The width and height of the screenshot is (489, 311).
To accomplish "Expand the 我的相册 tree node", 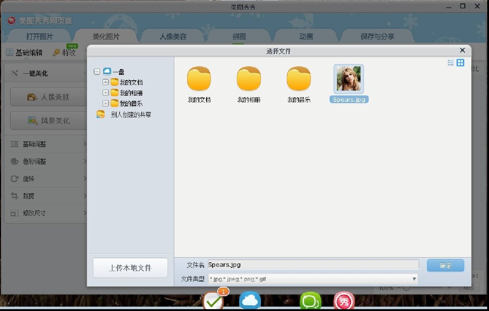I will 106,92.
